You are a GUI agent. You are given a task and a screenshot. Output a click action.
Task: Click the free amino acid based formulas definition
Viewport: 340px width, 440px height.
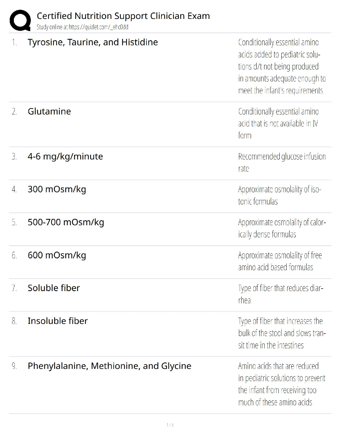tap(280, 261)
